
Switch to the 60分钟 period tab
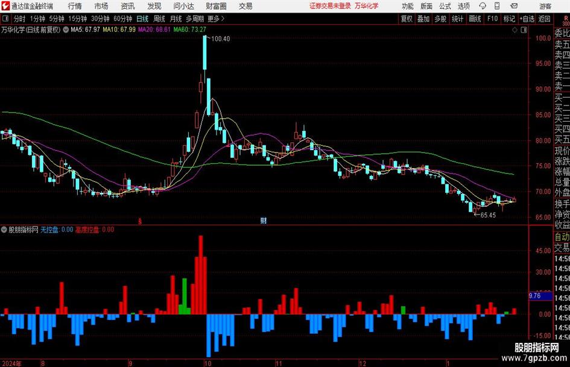123,19
